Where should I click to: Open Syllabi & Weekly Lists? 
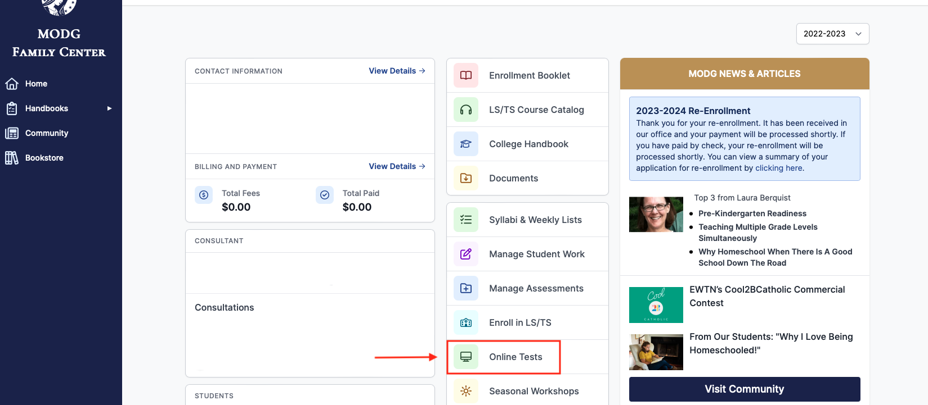pyautogui.click(x=535, y=220)
